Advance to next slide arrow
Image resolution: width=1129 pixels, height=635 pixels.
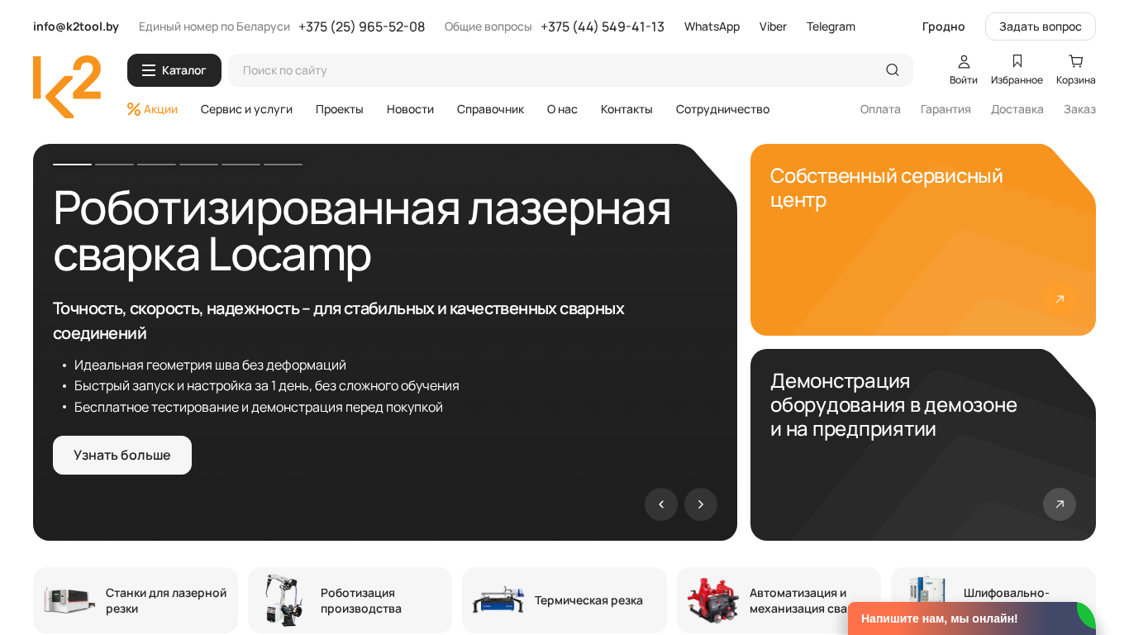tap(701, 504)
